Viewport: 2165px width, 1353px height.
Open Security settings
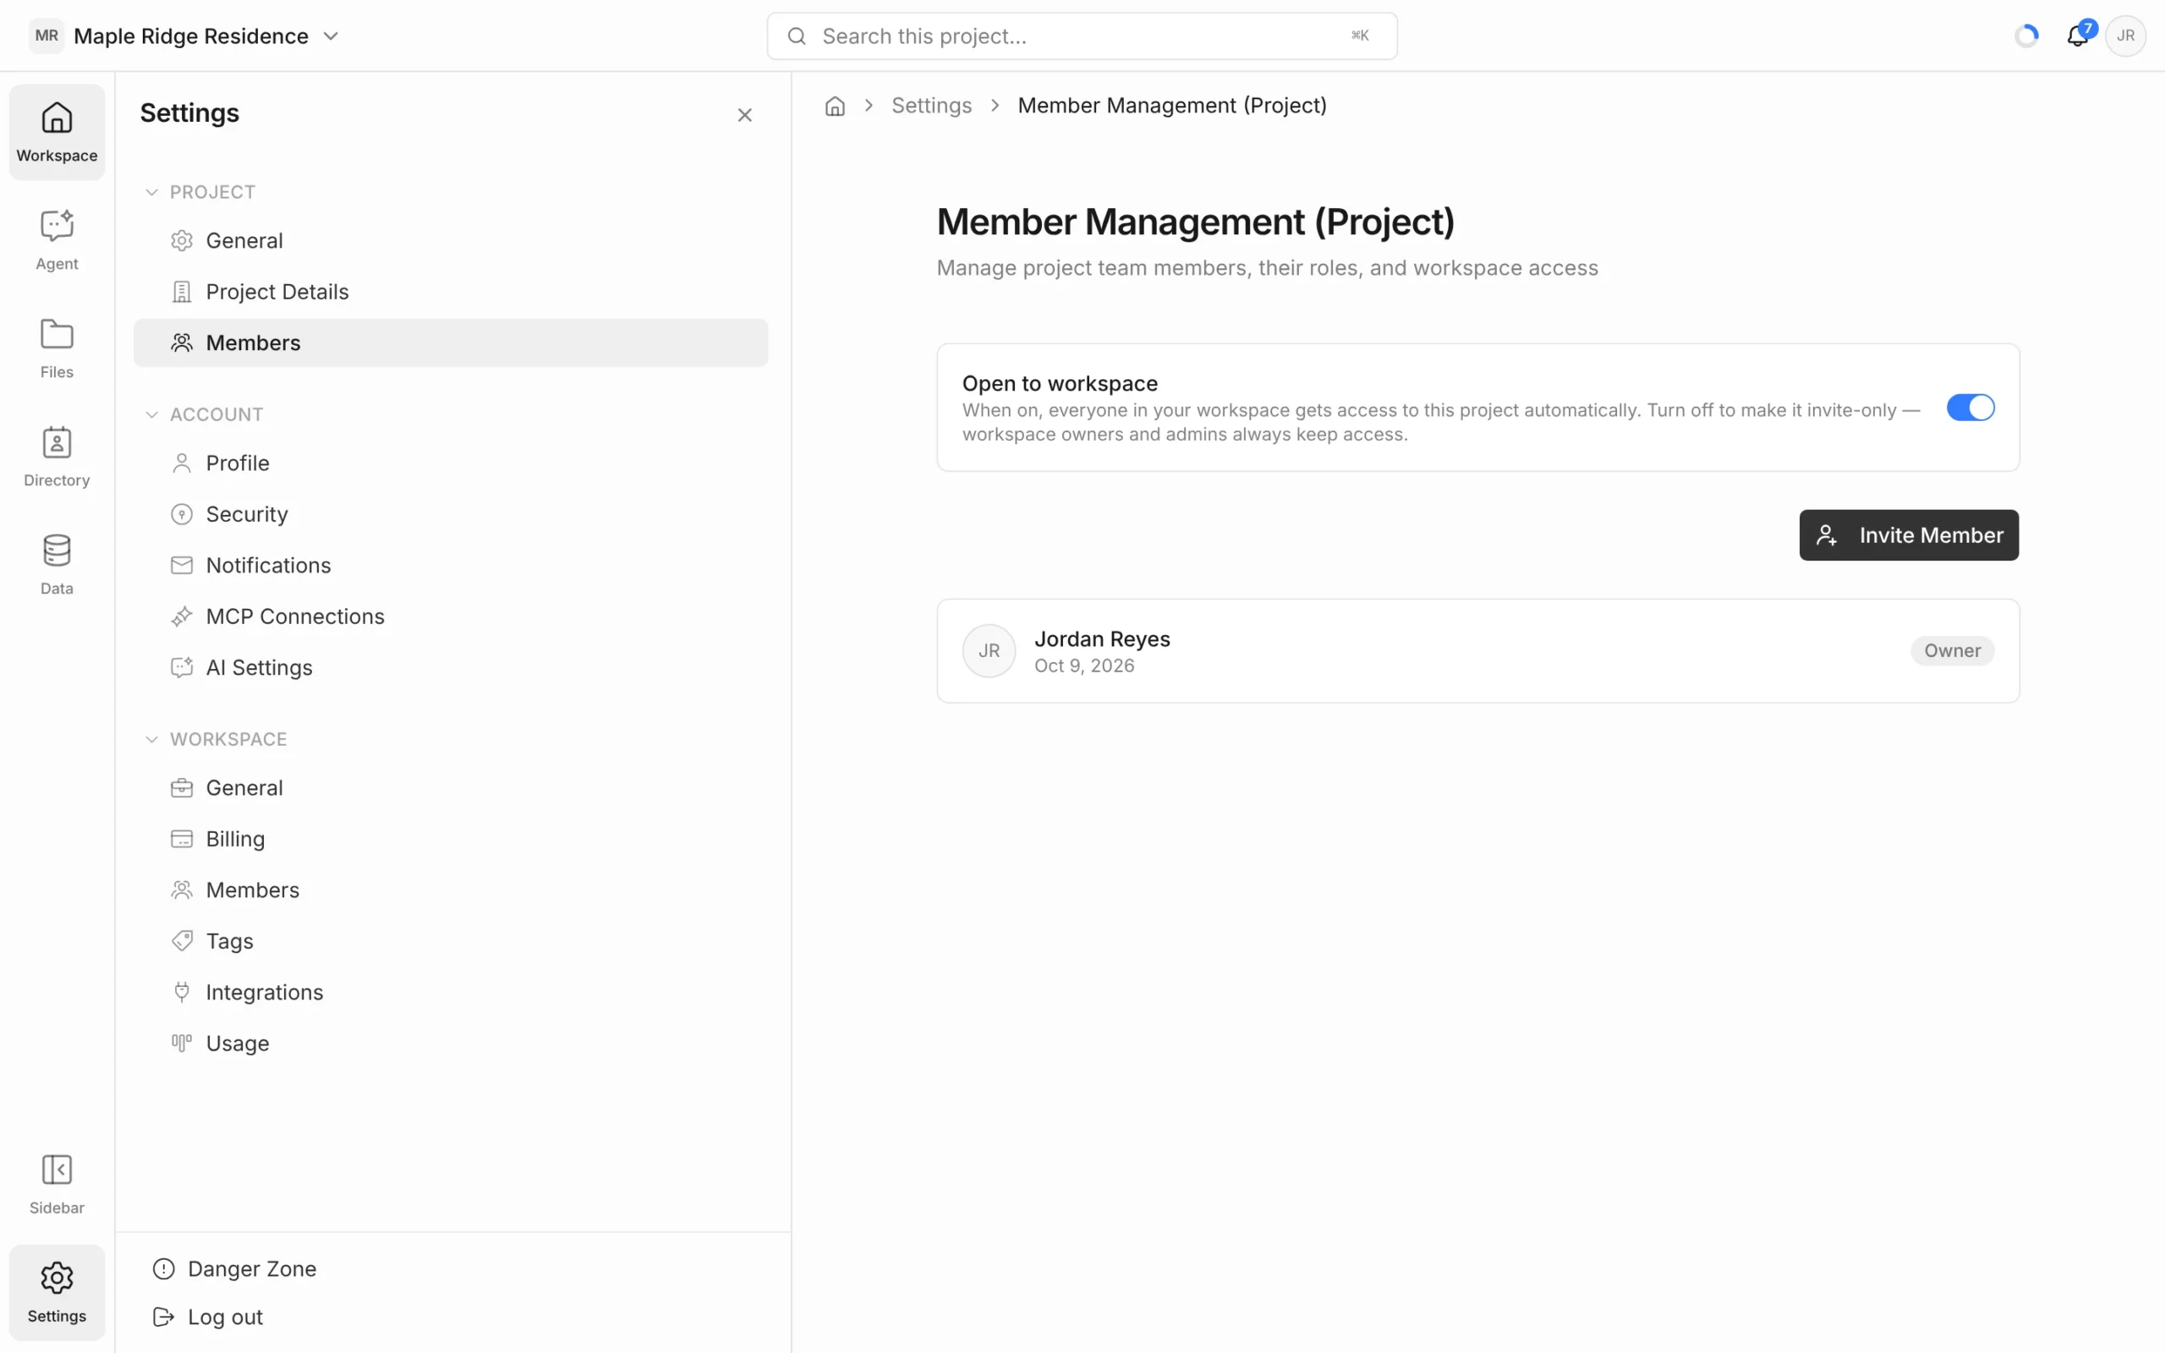[x=451, y=513]
